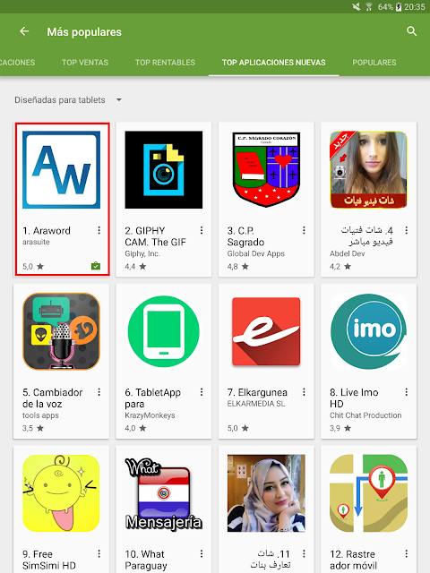This screenshot has height=573, width=430.
Task: Open the C.P. Sagrado title link
Action: 245,236
